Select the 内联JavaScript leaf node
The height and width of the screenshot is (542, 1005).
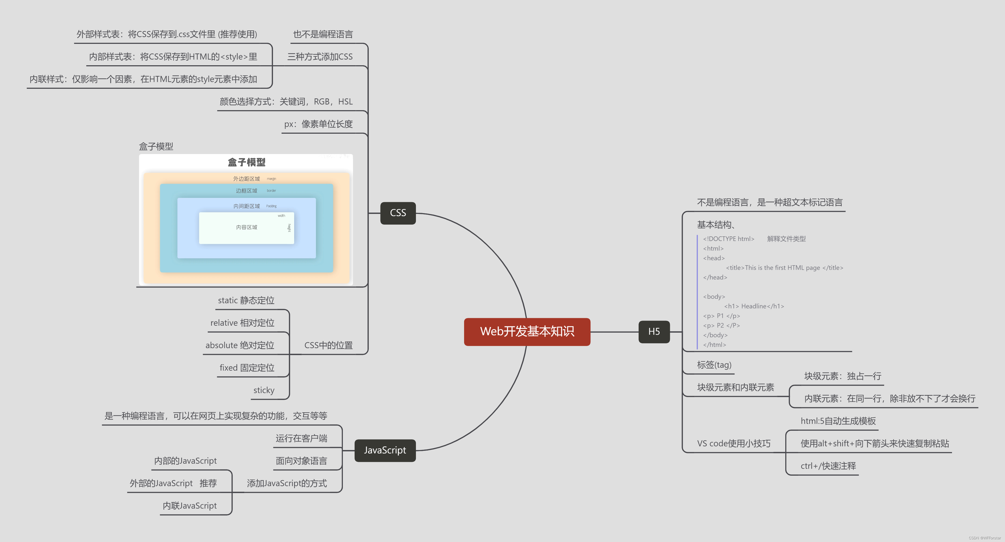pyautogui.click(x=189, y=506)
